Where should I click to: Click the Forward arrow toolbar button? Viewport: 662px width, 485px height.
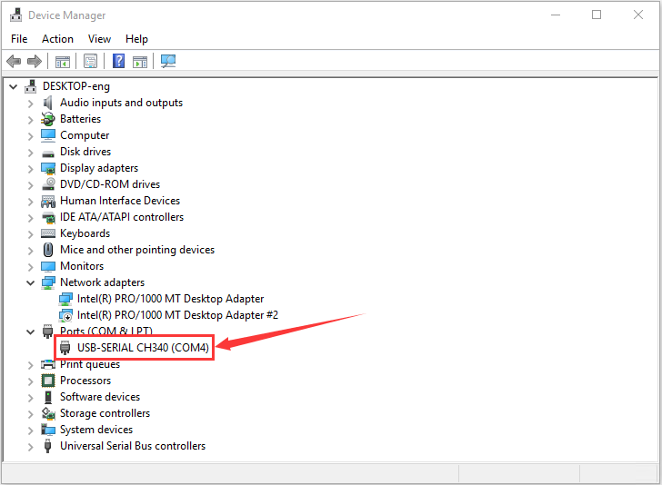[35, 62]
